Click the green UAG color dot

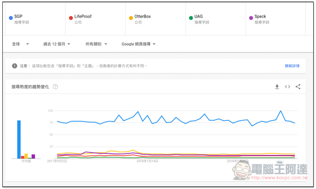191,18
